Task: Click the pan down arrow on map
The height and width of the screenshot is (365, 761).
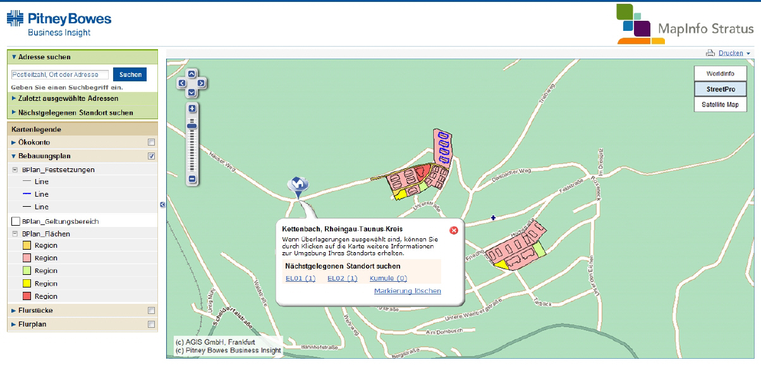Action: point(192,92)
